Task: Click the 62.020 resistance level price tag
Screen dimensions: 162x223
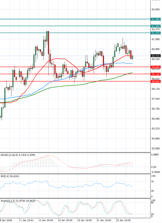Action: [156, 33]
